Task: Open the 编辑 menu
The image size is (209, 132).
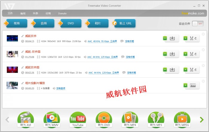Action: [23, 13]
